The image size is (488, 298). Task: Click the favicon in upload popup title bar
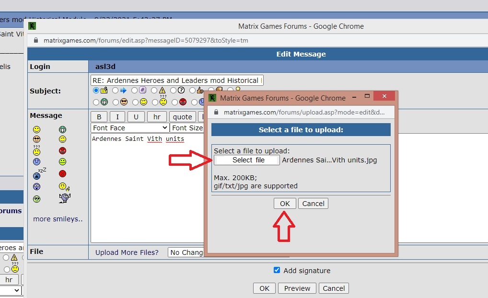[212, 98]
